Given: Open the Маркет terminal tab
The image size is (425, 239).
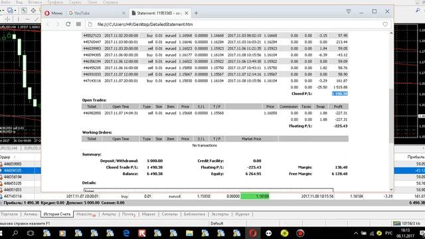Looking at the screenshot, I should point(149,214).
